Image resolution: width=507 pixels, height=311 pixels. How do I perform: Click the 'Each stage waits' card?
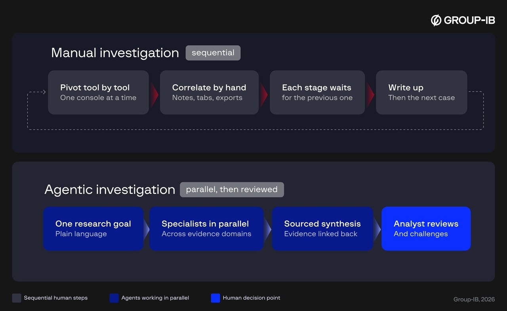(317, 92)
